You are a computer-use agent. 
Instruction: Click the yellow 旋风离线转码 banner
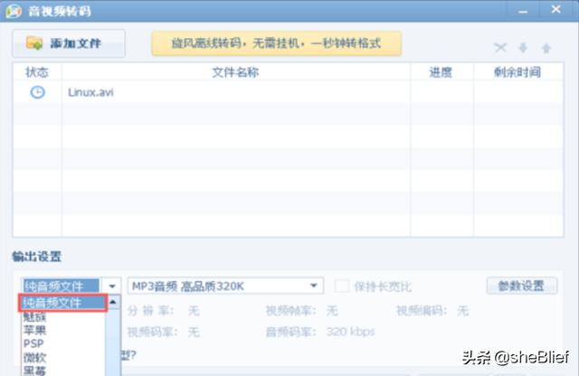tap(276, 43)
